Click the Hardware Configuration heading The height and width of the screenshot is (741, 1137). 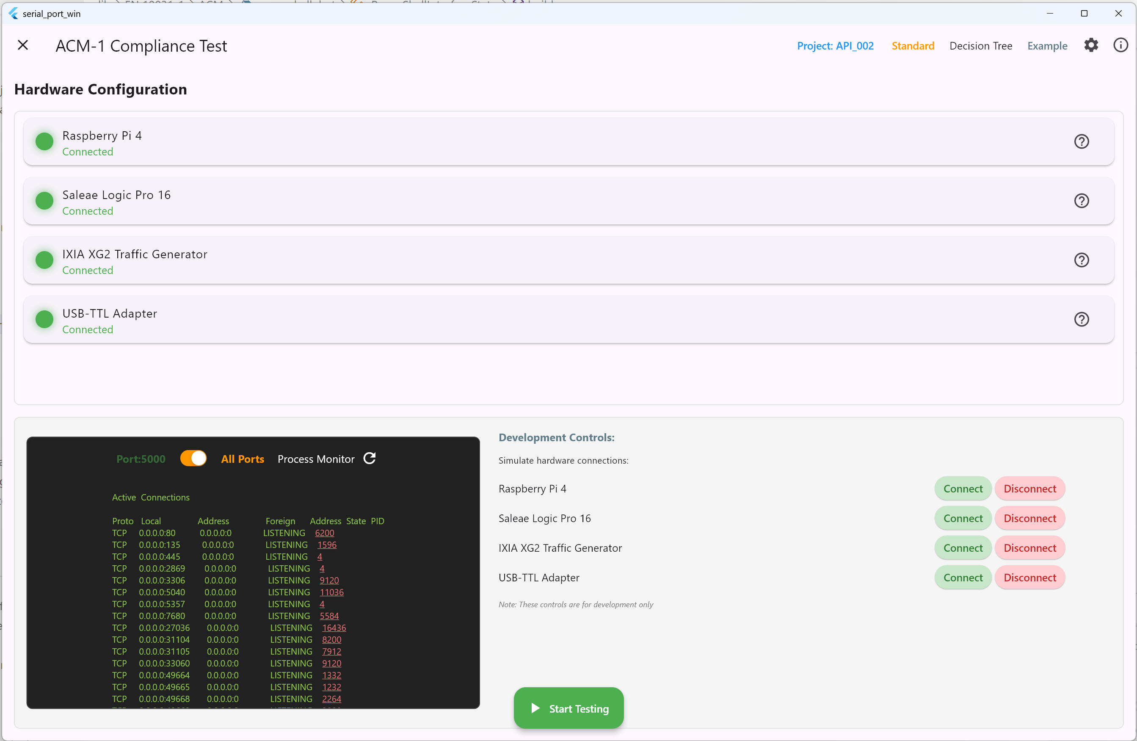tap(101, 89)
